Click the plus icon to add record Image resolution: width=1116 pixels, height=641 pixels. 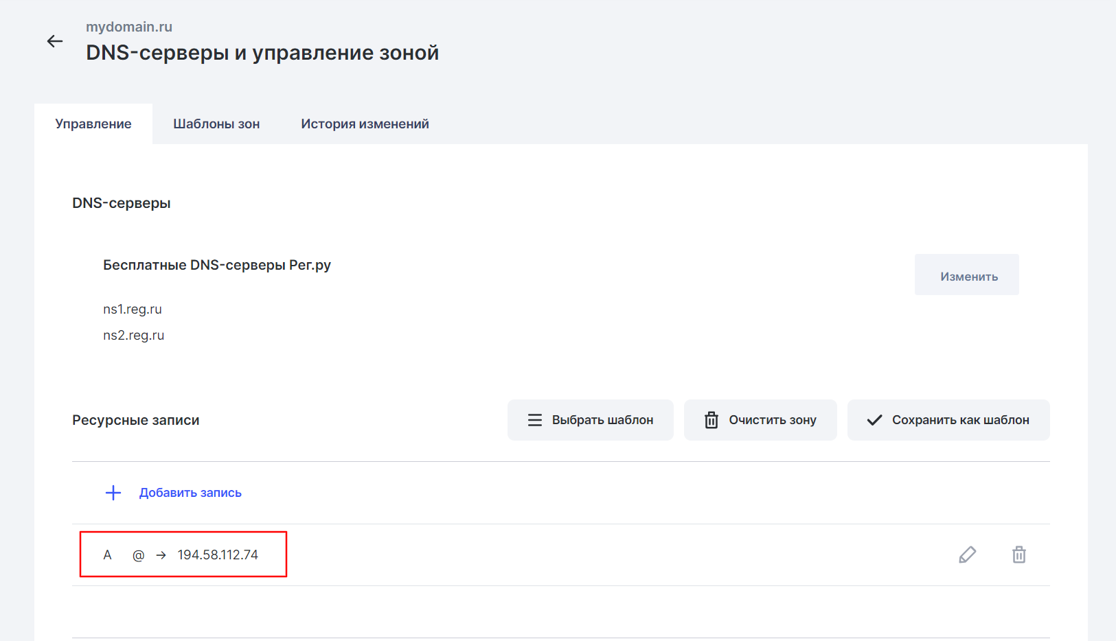[113, 493]
